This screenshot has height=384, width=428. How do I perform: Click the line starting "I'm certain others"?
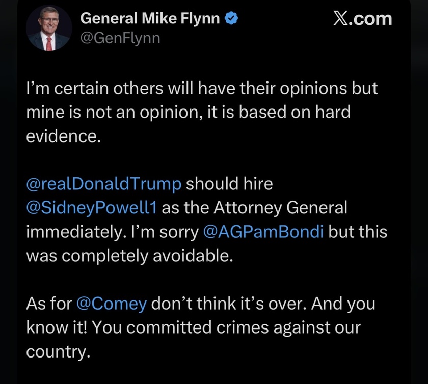pyautogui.click(x=202, y=88)
